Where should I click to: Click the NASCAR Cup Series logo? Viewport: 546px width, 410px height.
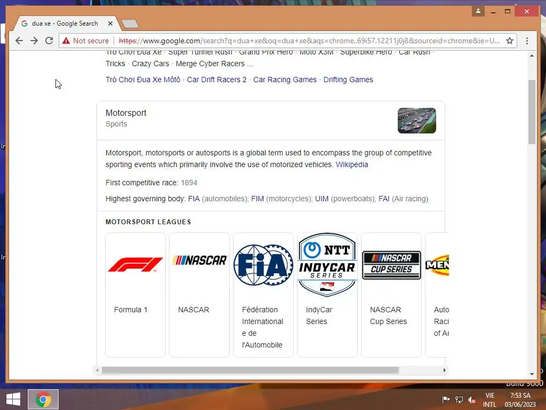point(391,265)
